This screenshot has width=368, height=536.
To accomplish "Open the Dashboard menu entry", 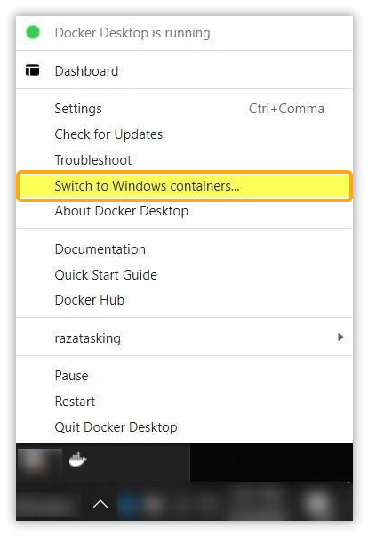I will click(x=184, y=70).
